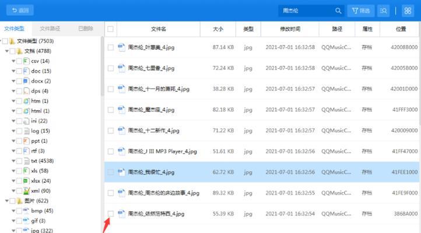Open the advanced search list icon
This screenshot has width=421, height=233.
383,10
